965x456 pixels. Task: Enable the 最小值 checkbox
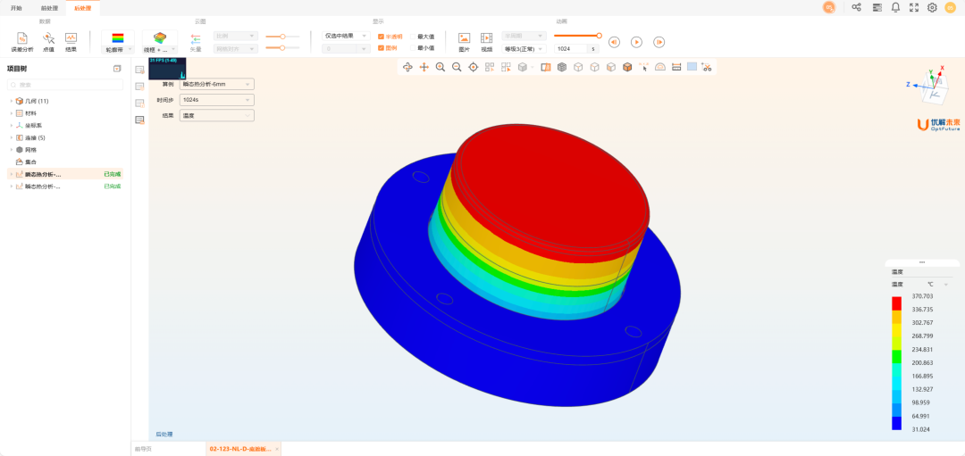(413, 47)
